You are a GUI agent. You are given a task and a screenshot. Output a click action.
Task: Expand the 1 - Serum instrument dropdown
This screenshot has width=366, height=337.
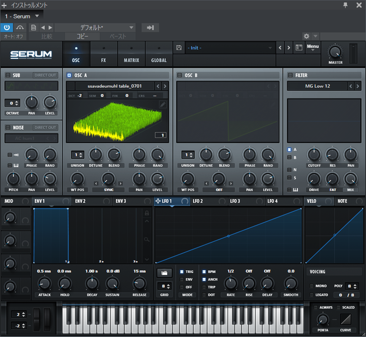(22, 17)
